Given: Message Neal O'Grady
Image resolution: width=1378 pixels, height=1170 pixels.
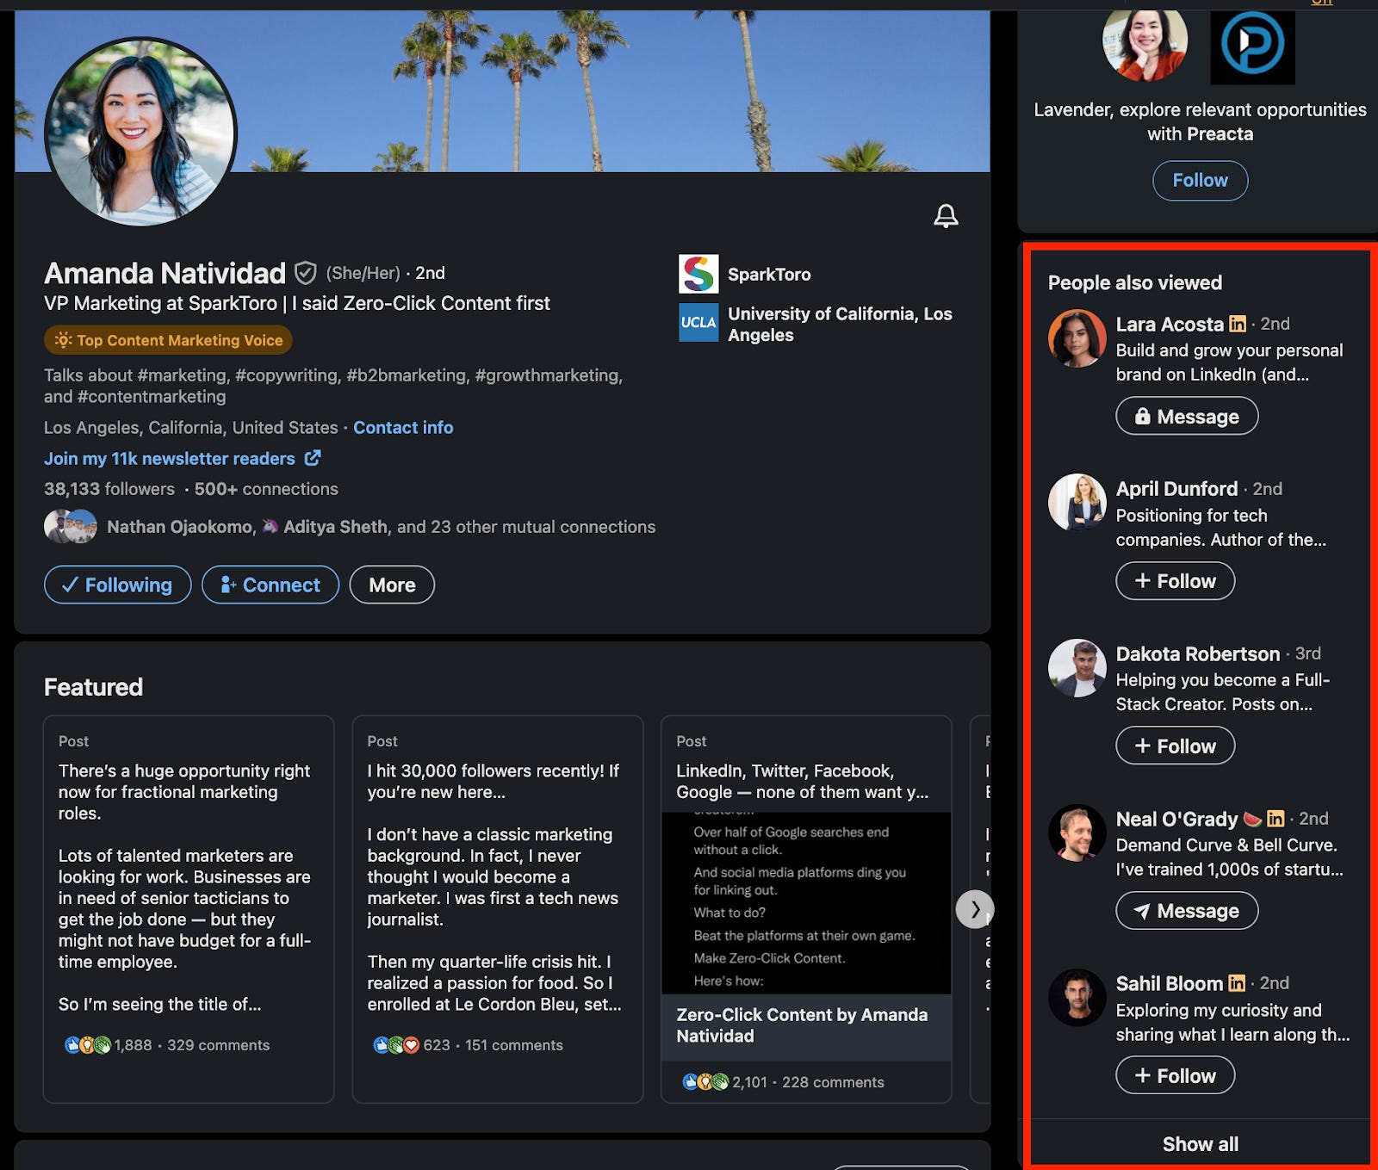Looking at the screenshot, I should pyautogui.click(x=1187, y=911).
